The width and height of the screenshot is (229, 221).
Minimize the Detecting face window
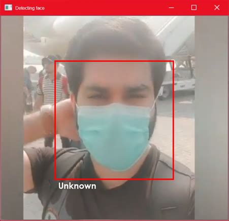tap(171, 8)
